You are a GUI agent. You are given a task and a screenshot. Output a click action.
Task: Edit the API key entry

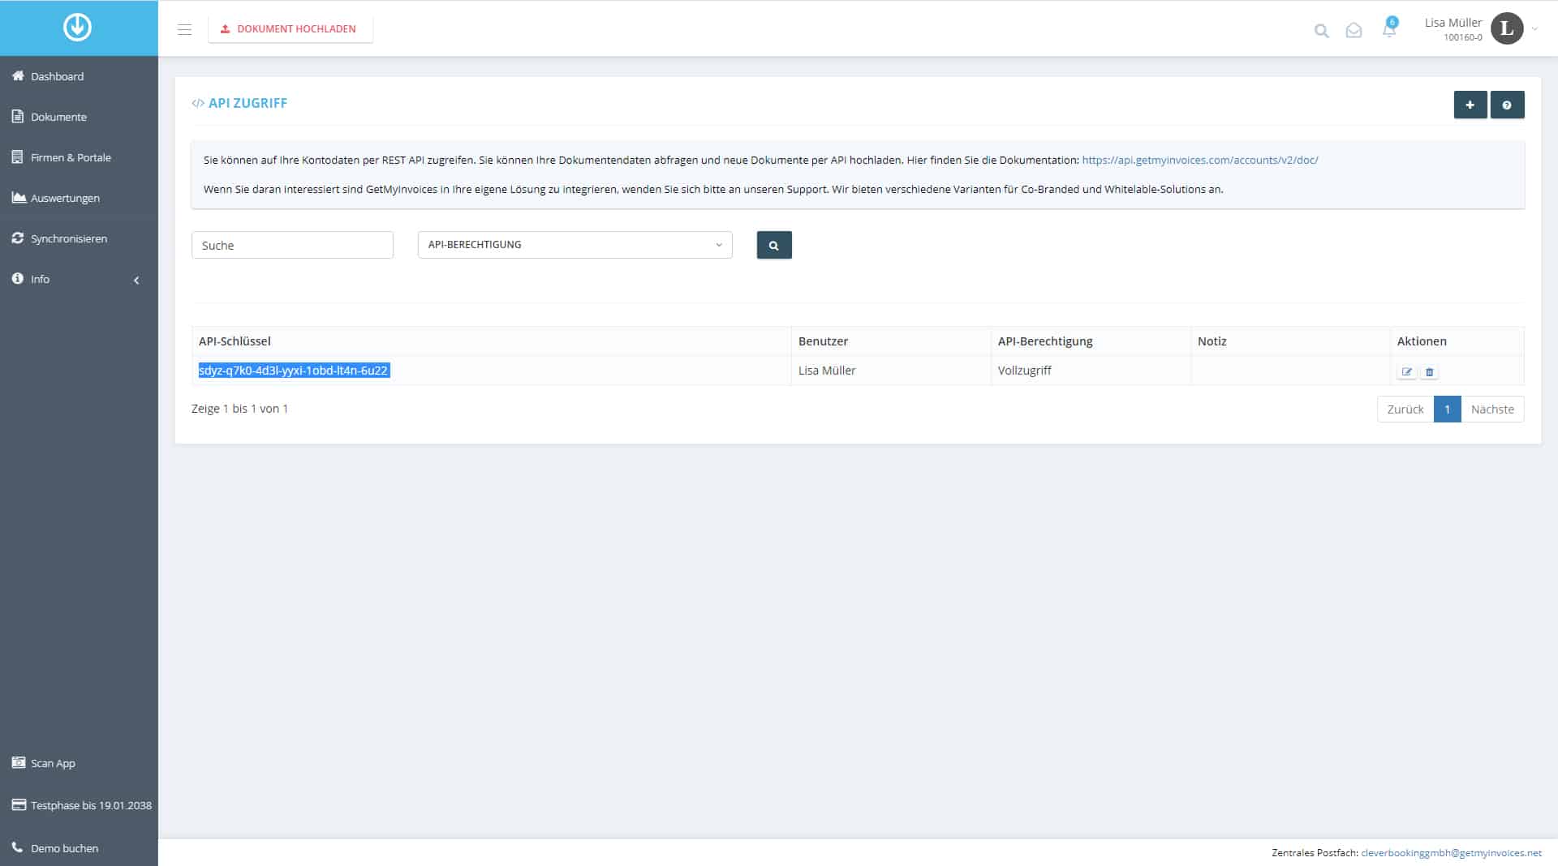[1406, 372]
